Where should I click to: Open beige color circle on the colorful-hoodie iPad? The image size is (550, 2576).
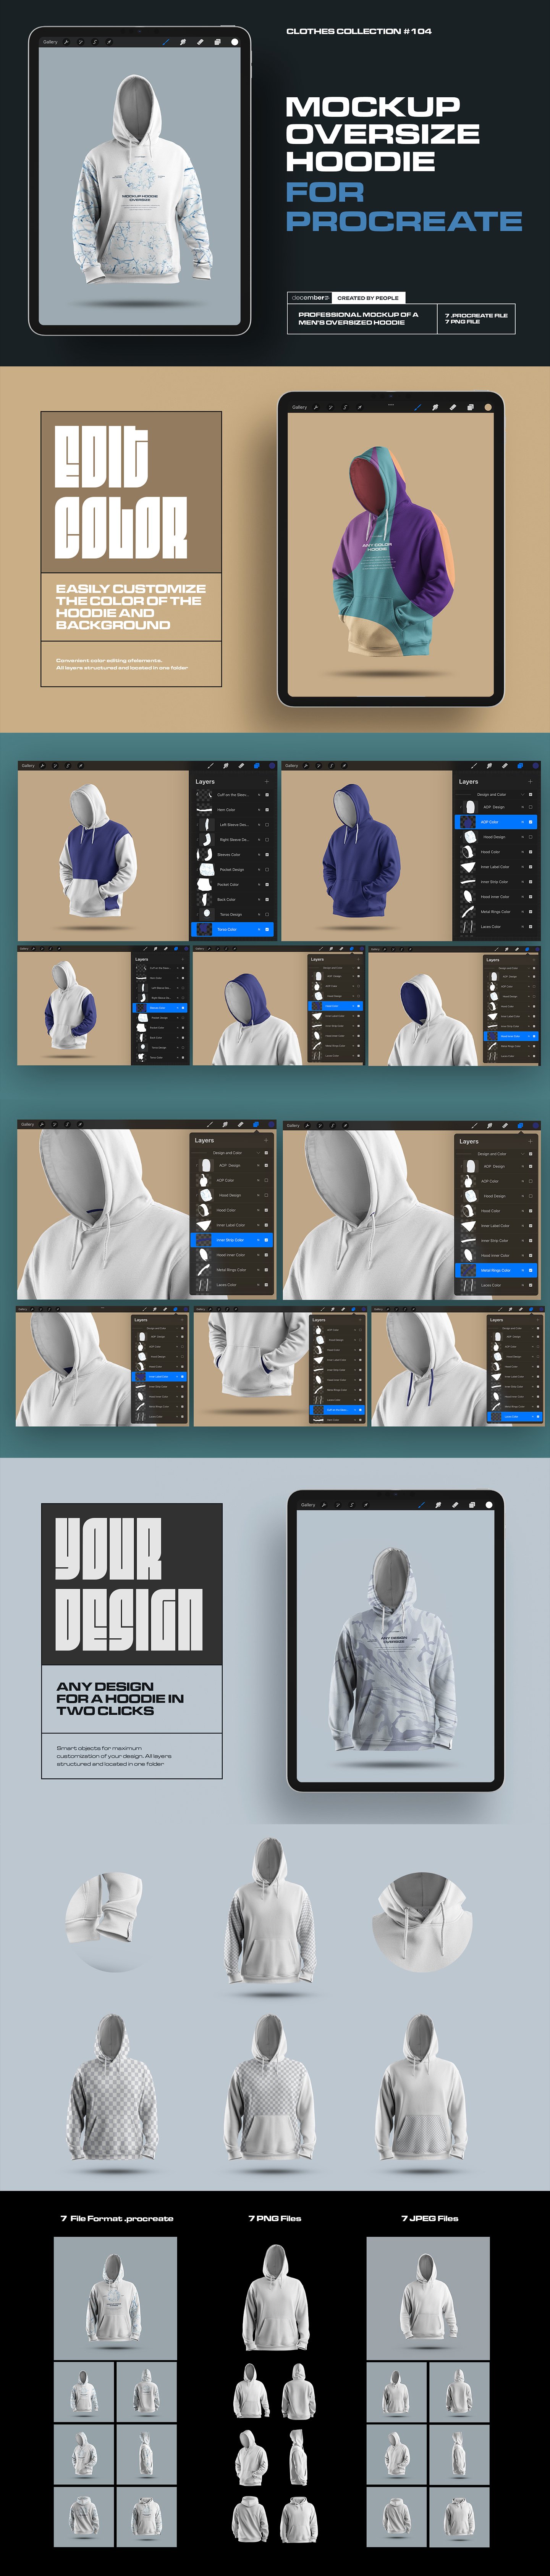[x=488, y=407]
